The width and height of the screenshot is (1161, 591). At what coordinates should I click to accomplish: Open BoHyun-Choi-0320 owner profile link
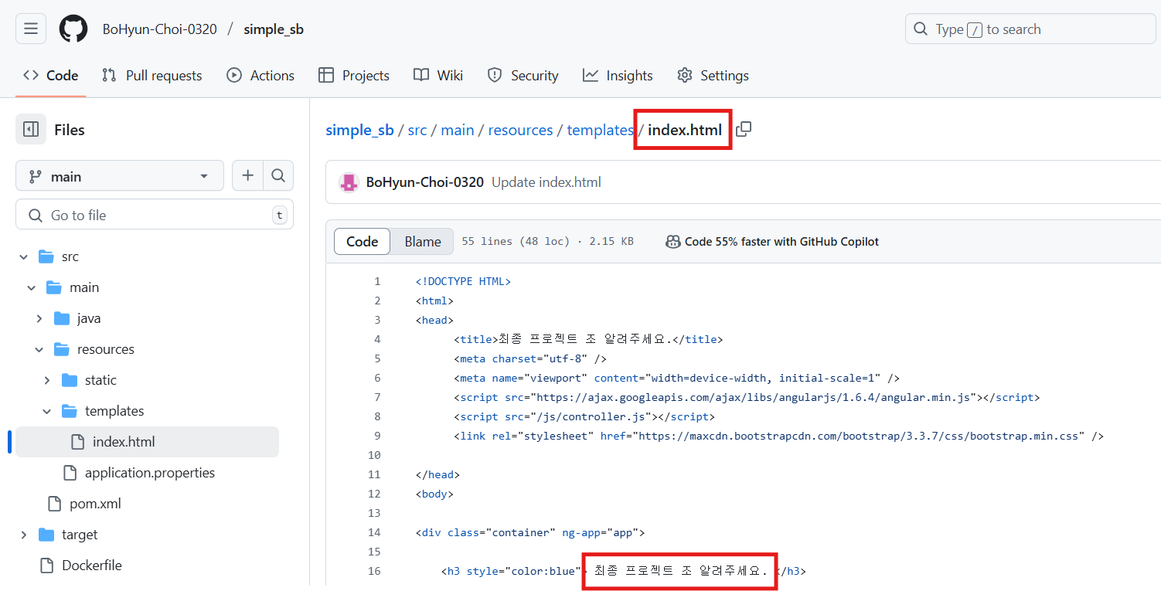160,29
